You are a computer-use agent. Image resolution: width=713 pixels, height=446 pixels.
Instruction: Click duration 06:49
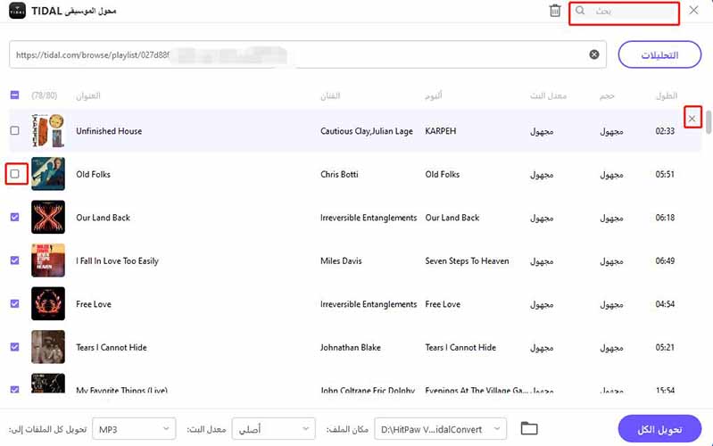pyautogui.click(x=665, y=261)
